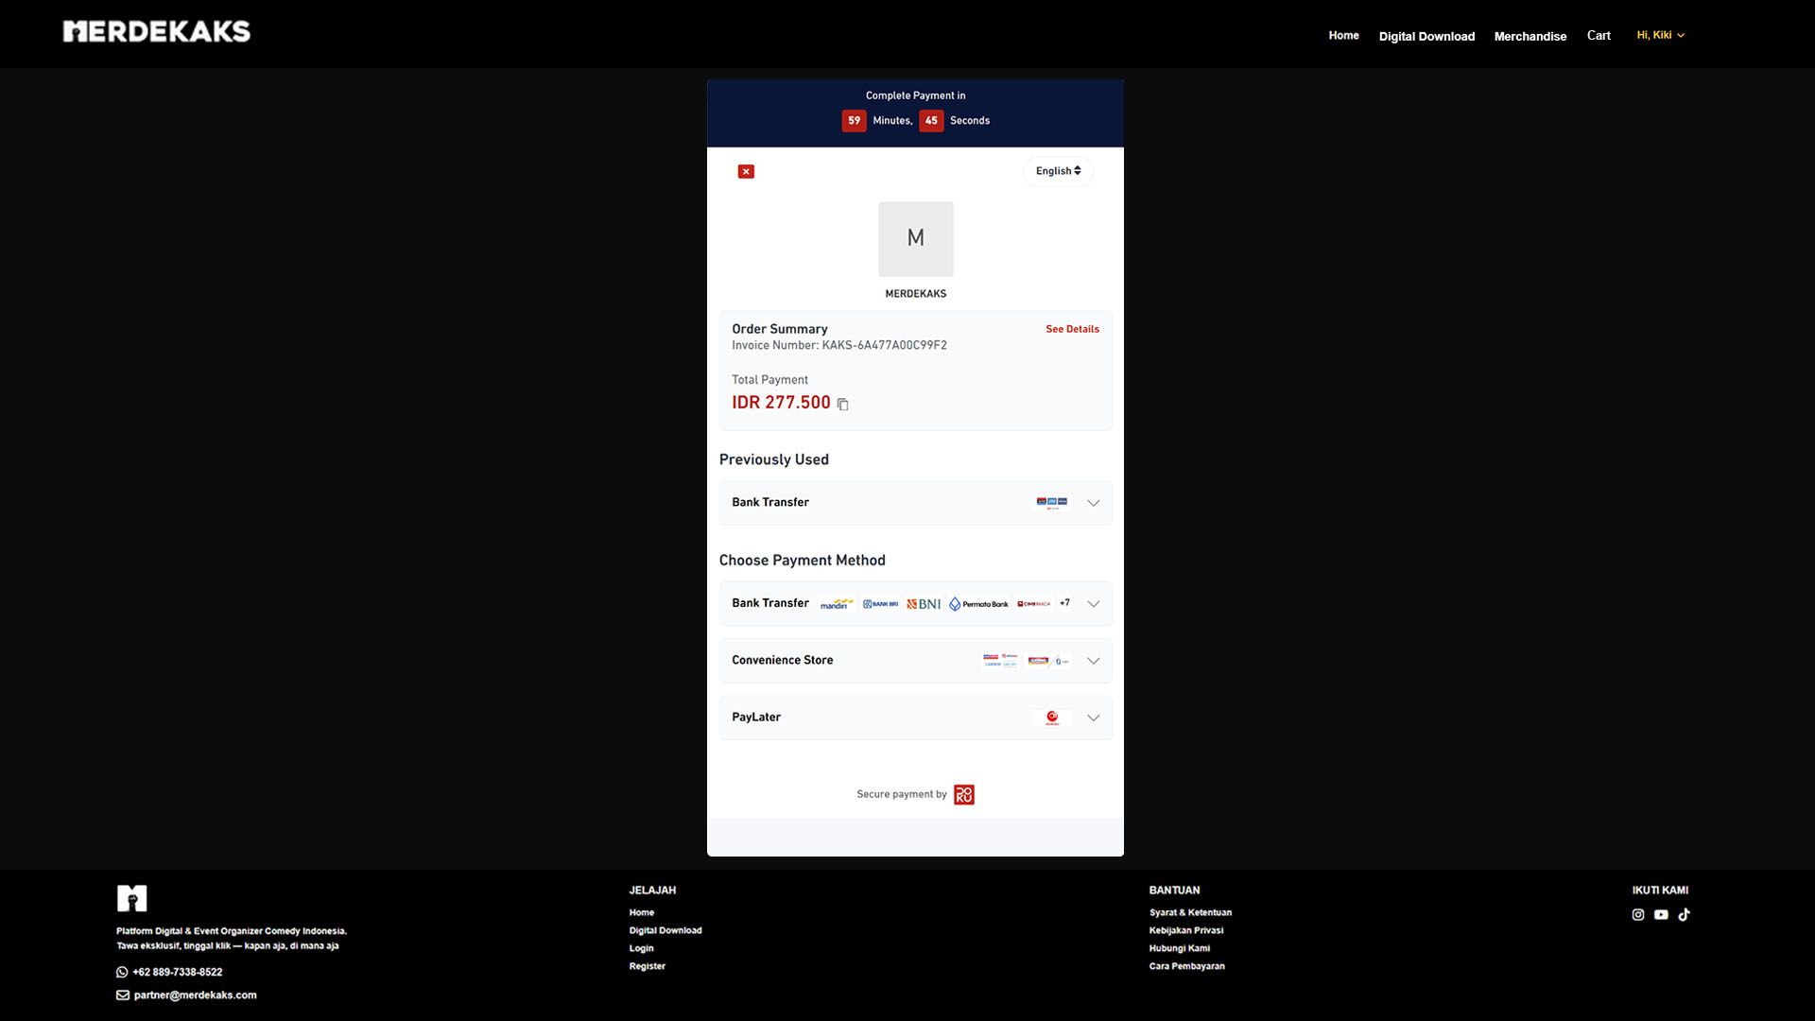This screenshot has height=1021, width=1815.
Task: Copy the total payment amount
Action: (842, 405)
